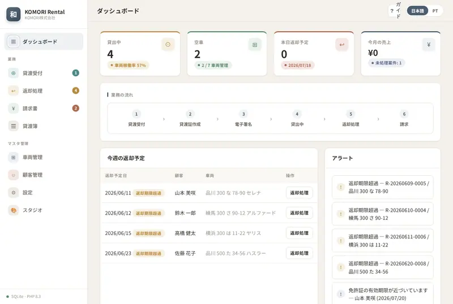This screenshot has width=453, height=304.
Task: Open alert R-20260609-0005 overdue notice
Action: click(x=383, y=187)
